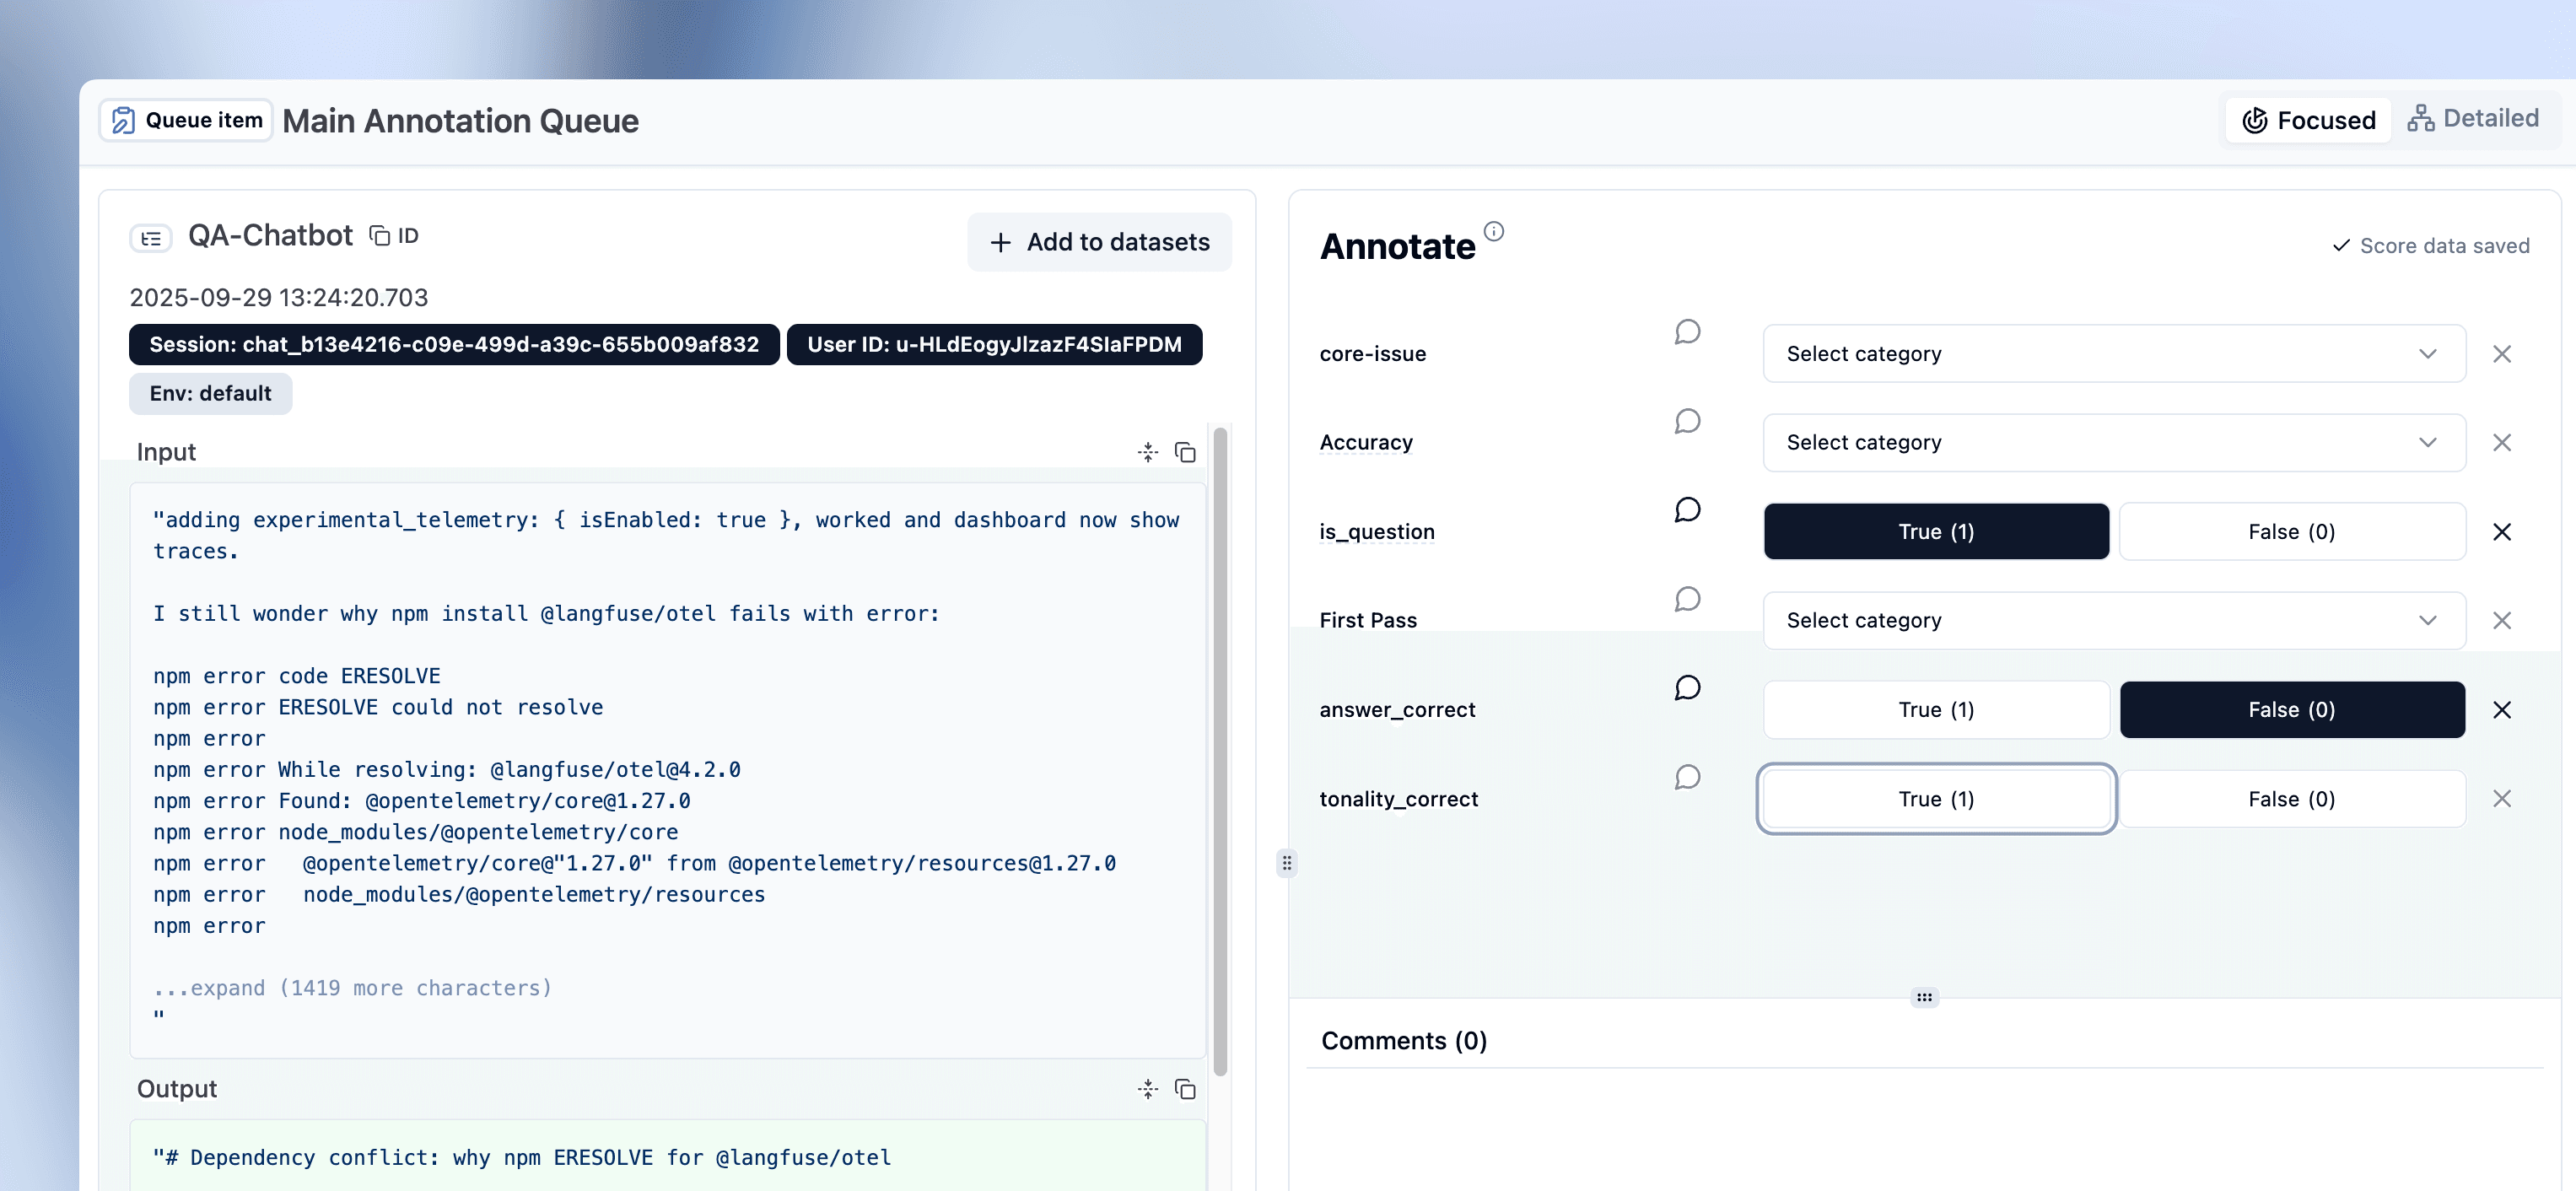Set answer_correct to True (1)

(1935, 710)
